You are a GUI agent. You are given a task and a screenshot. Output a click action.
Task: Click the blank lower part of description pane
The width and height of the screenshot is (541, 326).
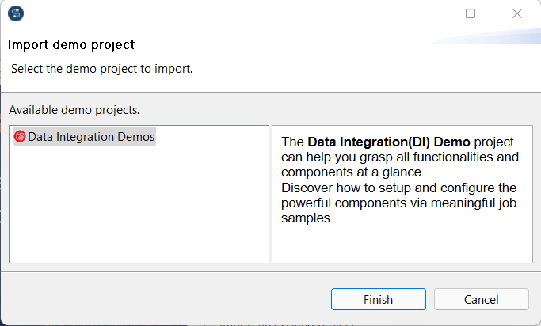point(402,244)
